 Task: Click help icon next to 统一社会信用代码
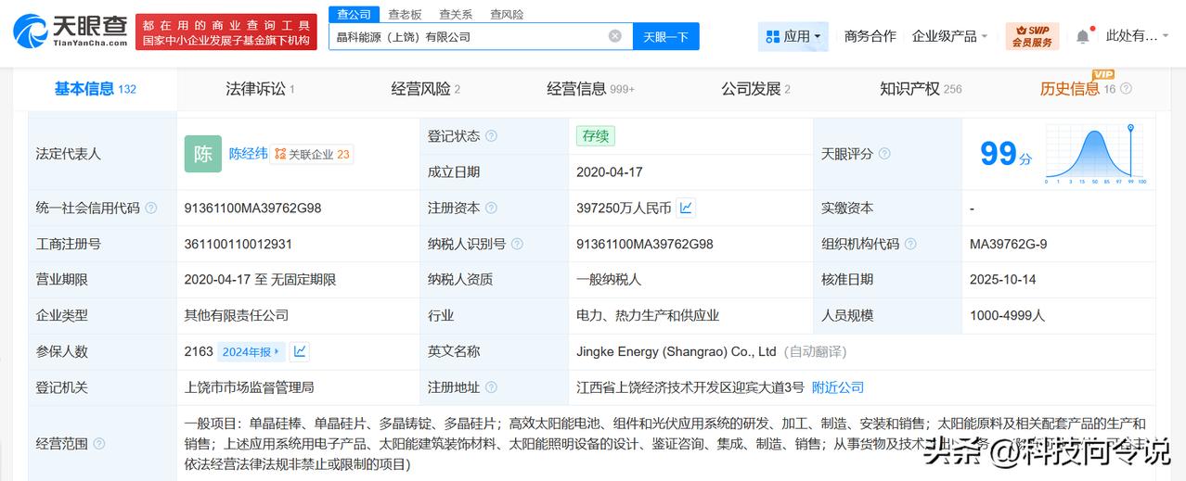(x=150, y=209)
